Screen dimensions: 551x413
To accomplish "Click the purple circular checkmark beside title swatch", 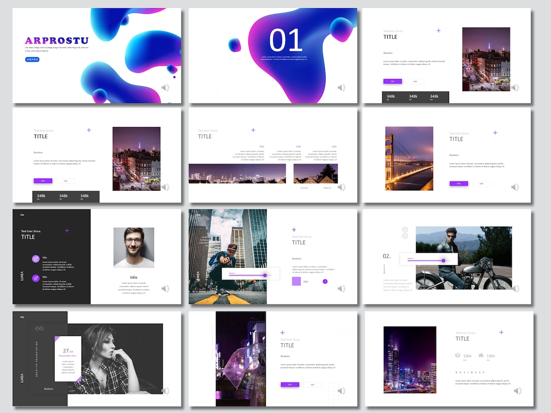I will point(325,281).
